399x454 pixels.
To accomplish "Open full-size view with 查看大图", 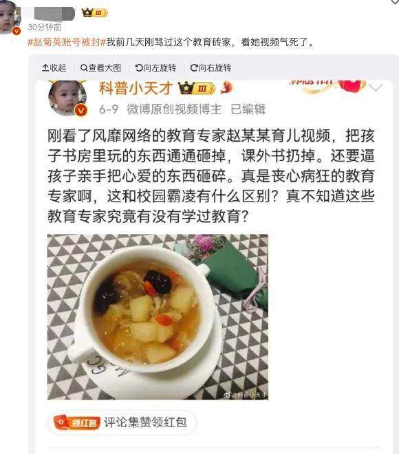I will tap(100, 67).
